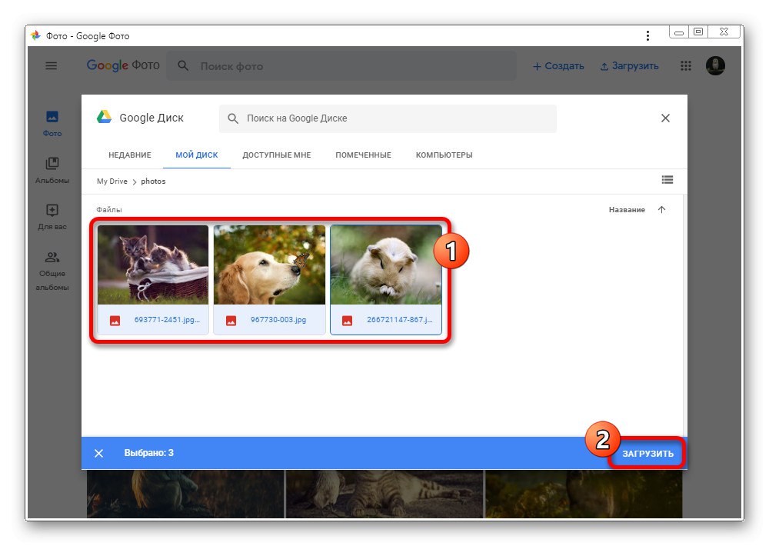The height and width of the screenshot is (546, 769).
Task: Open the navigation hamburger menu
Action: pyautogui.click(x=51, y=66)
